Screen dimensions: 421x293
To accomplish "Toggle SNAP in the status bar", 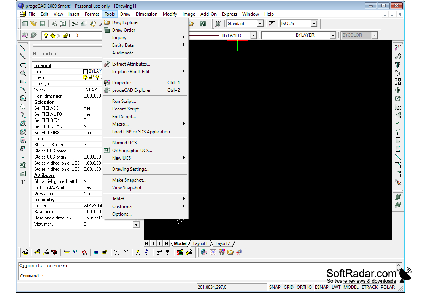I will coord(275,287).
